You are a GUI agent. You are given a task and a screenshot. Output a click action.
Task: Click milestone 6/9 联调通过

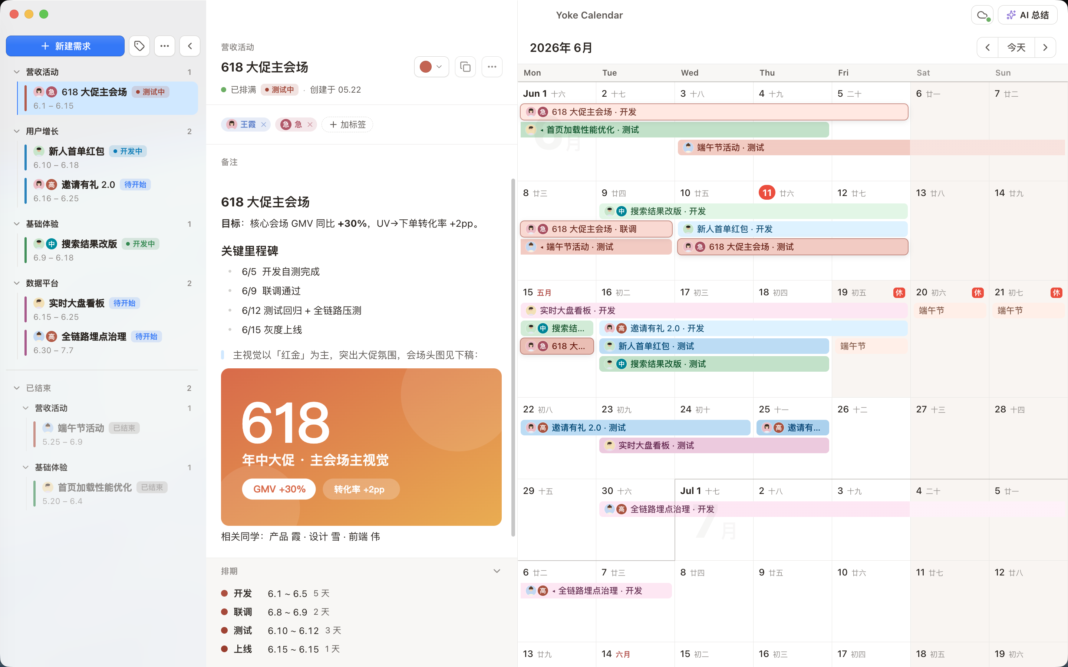pyautogui.click(x=271, y=291)
